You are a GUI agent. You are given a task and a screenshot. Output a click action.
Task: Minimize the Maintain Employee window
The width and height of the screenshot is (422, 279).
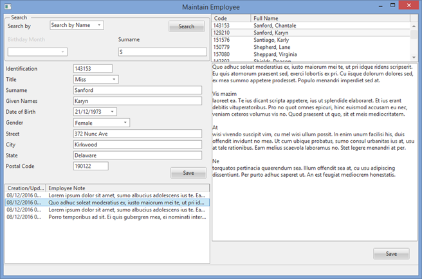[381, 6]
